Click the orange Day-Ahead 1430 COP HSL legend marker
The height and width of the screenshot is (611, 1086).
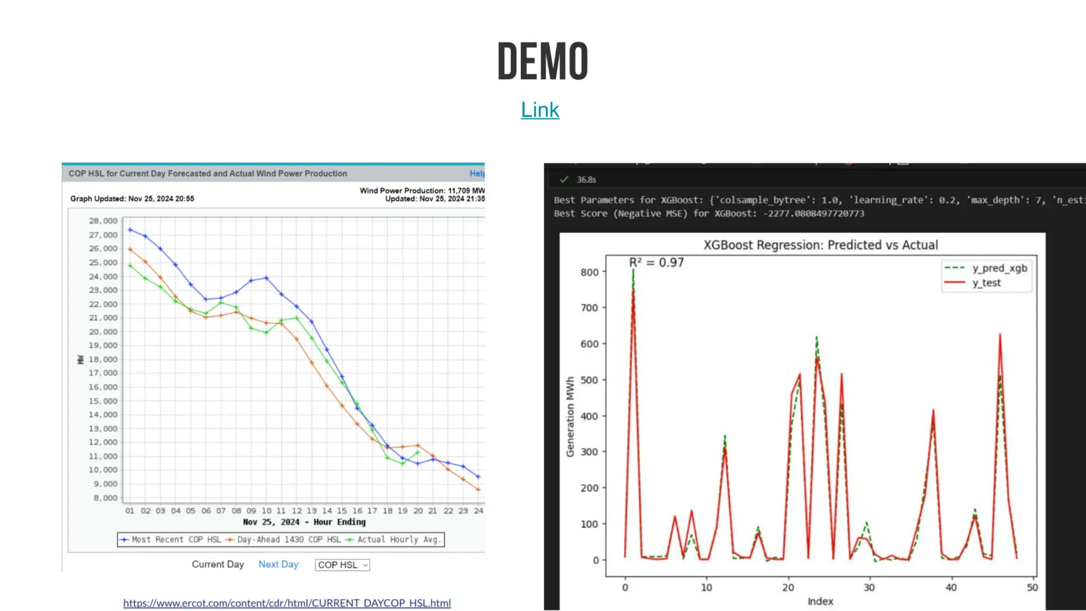coord(230,539)
